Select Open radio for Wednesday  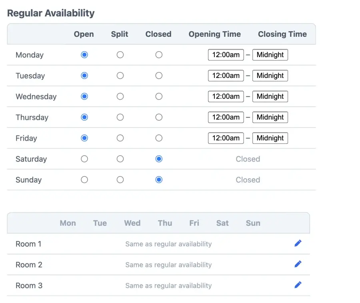point(84,96)
